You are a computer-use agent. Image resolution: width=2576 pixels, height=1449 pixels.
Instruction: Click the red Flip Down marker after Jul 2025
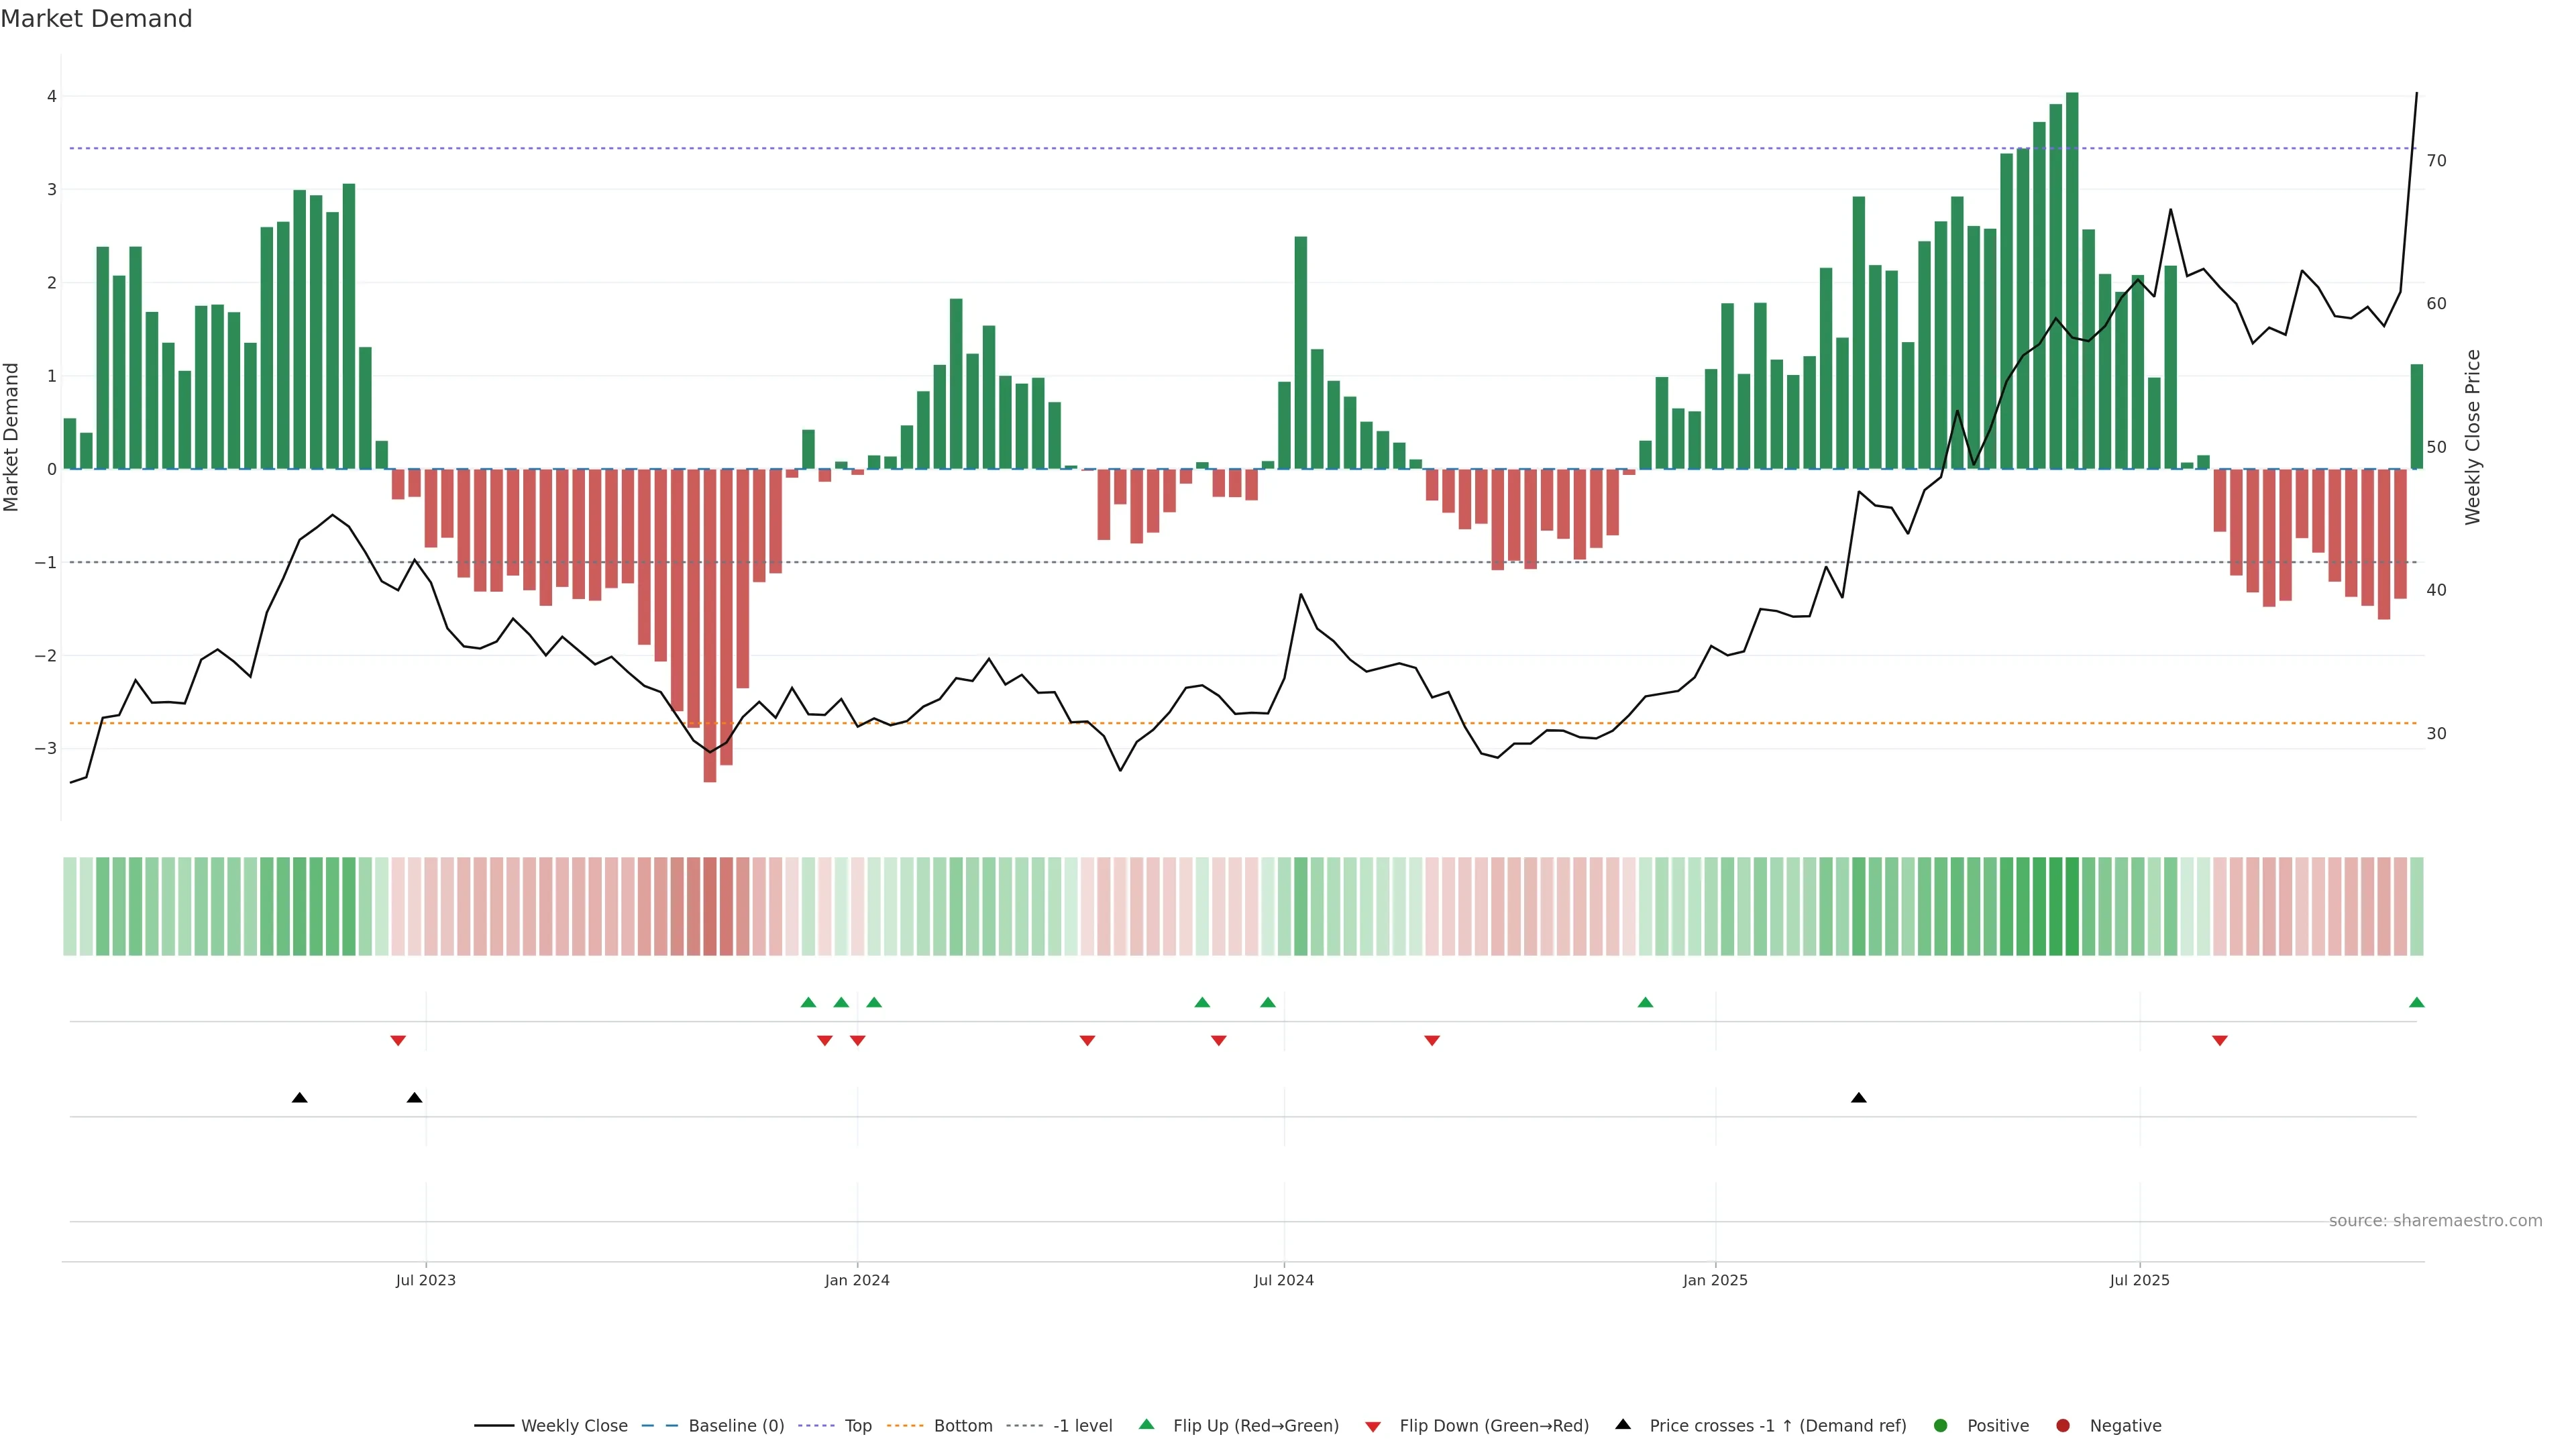2219,1041
